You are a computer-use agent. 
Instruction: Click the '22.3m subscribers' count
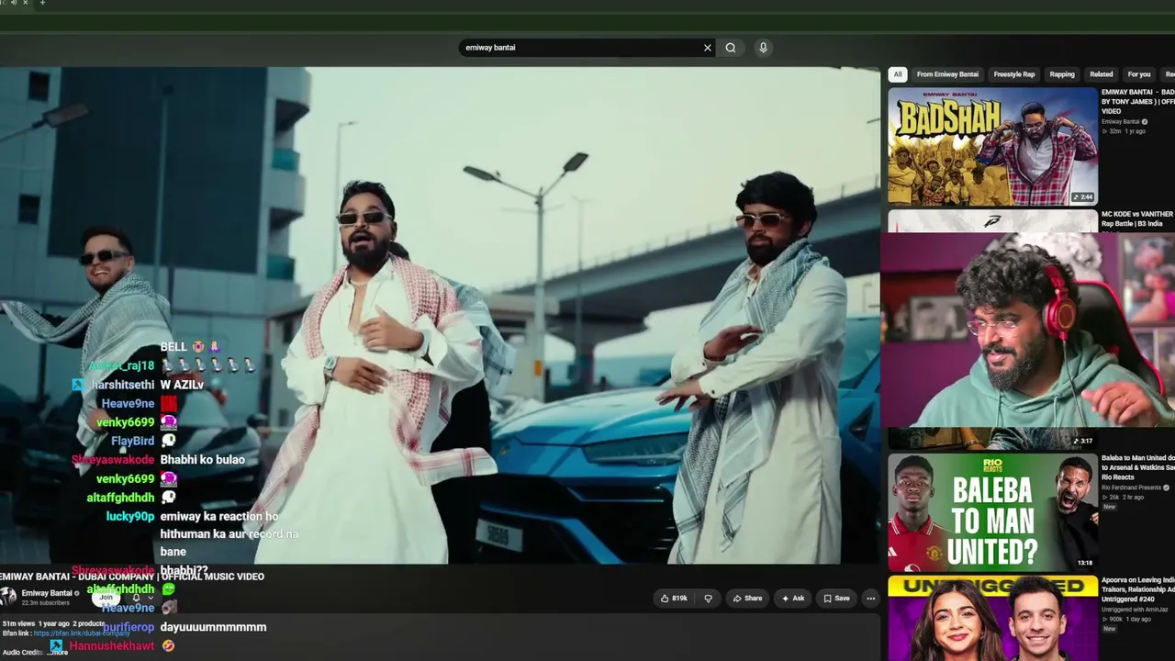pyautogui.click(x=46, y=603)
